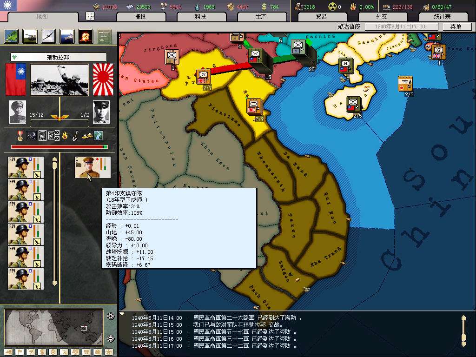The image size is (476, 357).
Task: Zoom out with the minimap minus button
Action: pyautogui.click(x=111, y=338)
